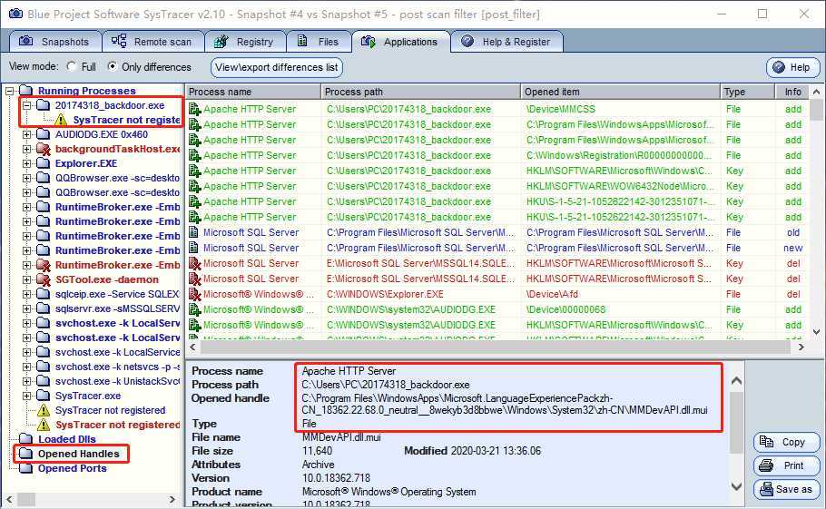This screenshot has width=826, height=509.
Task: Click the Save as button
Action: [786, 489]
